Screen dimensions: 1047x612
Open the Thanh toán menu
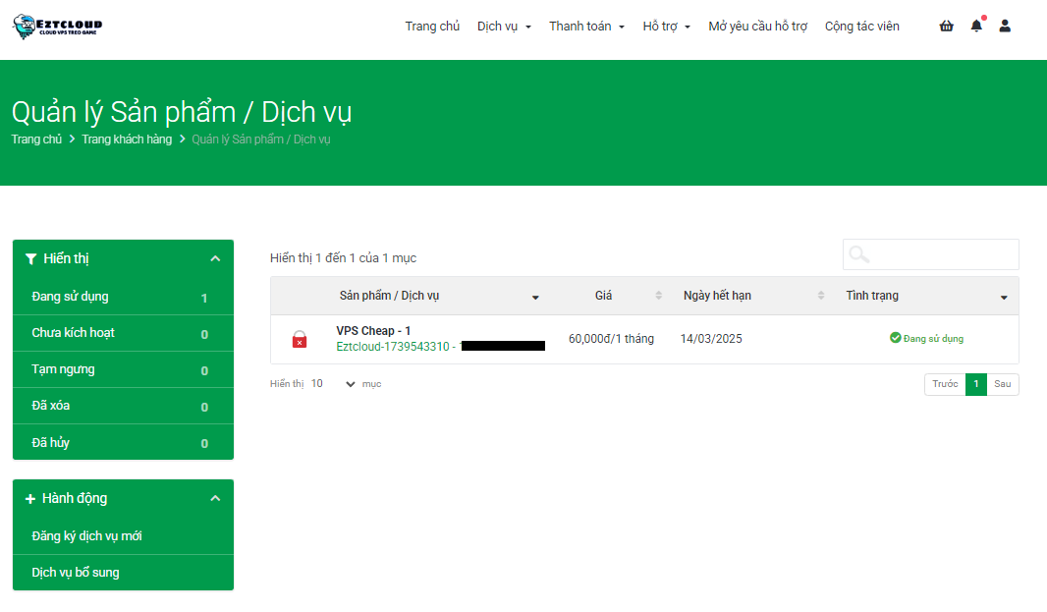click(586, 27)
